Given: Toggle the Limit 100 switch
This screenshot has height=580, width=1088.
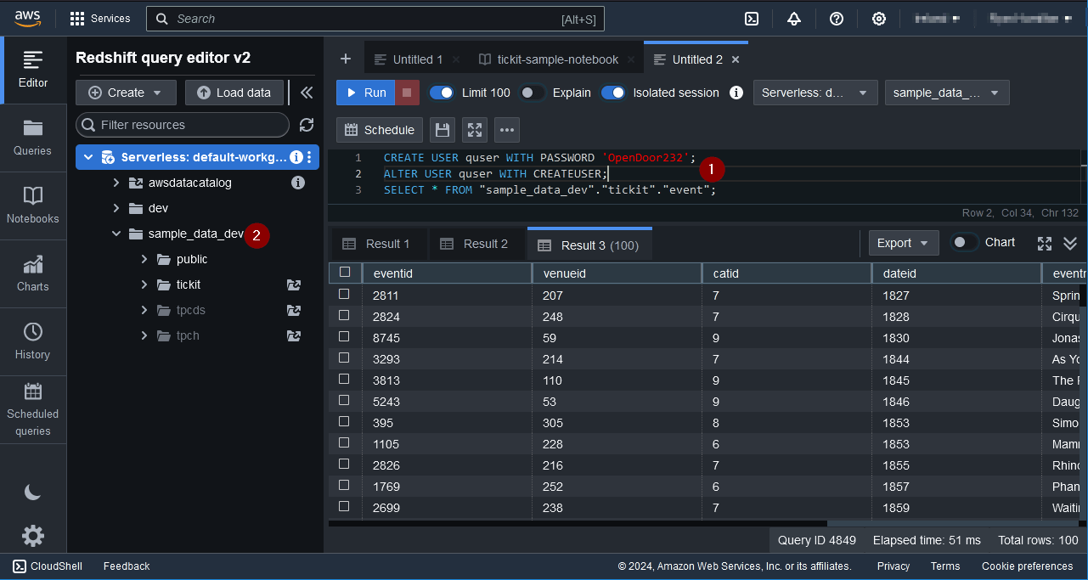Looking at the screenshot, I should 442,93.
